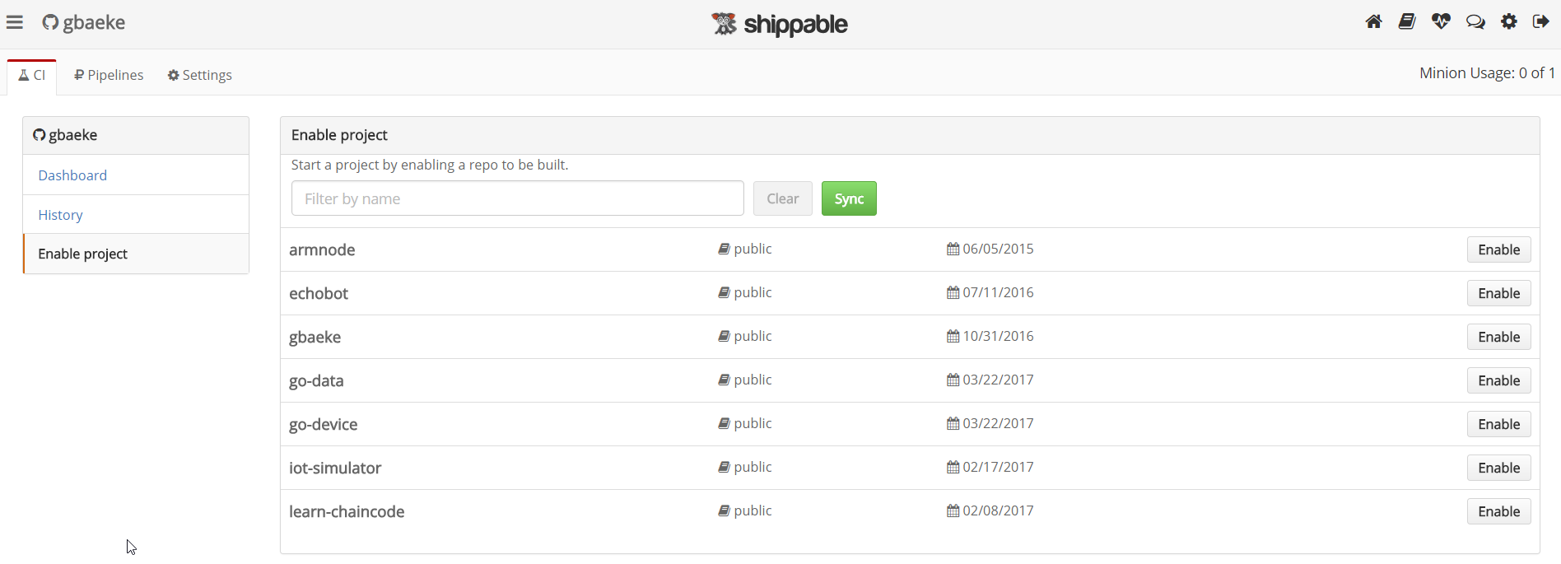This screenshot has height=564, width=1561.
Task: Select the CI tab
Action: click(32, 75)
